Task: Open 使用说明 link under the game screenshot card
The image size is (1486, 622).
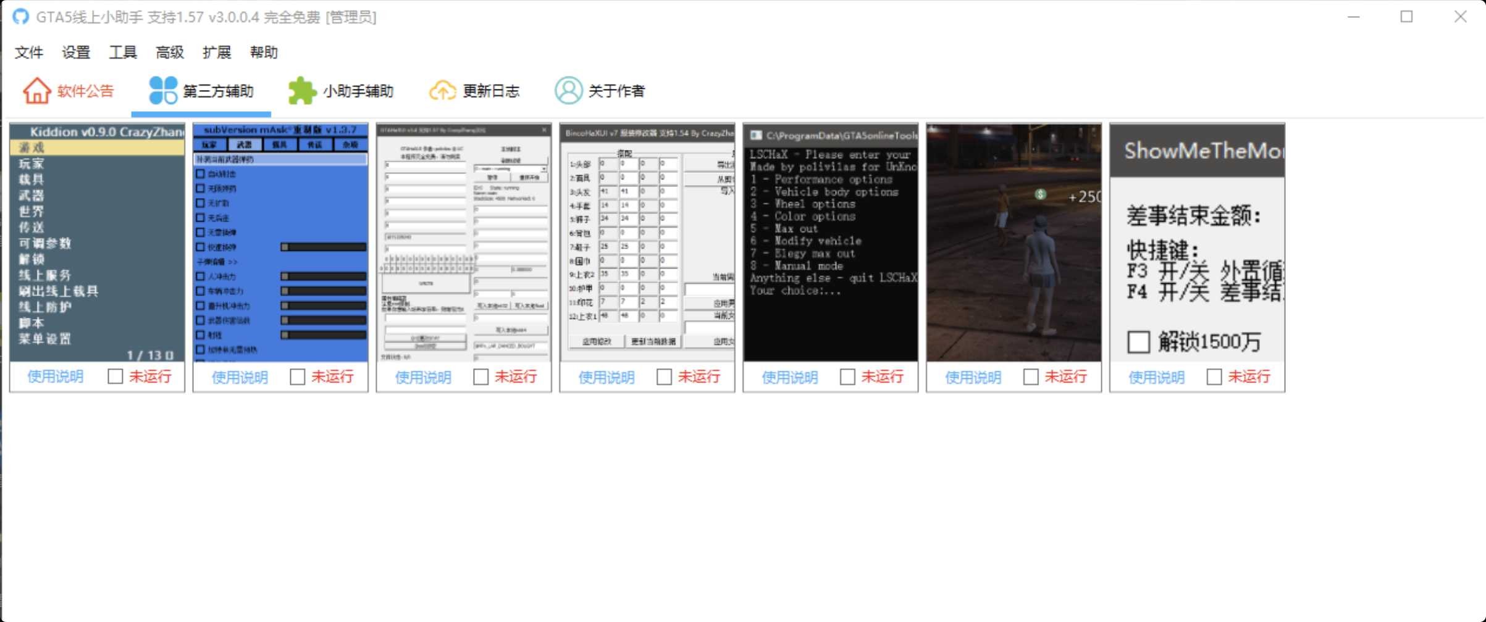Action: coord(973,377)
